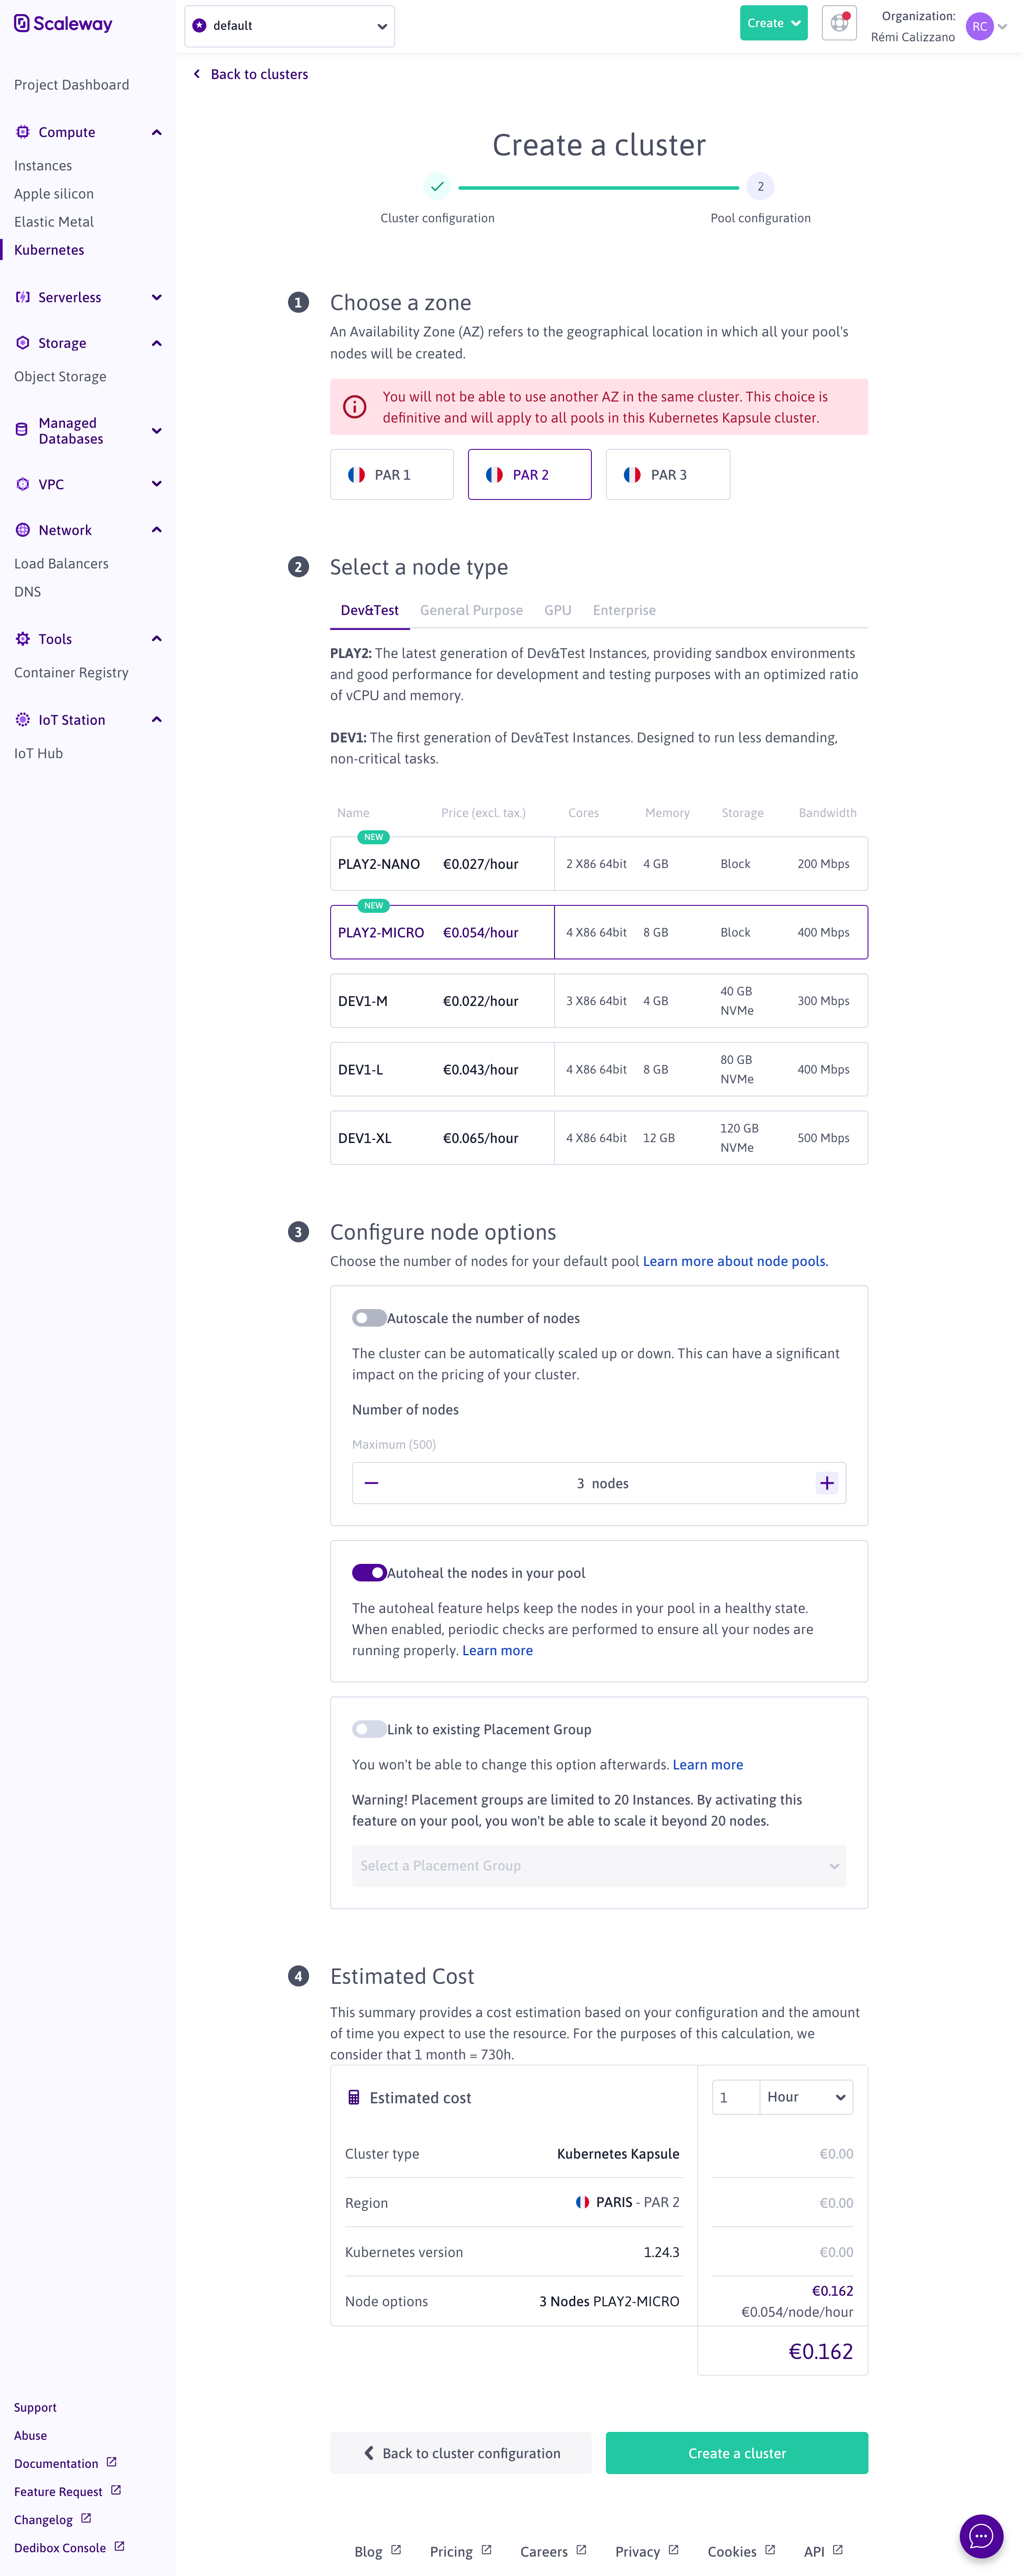Click the Scaleway logo
This screenshot has width=1023, height=2576.
pos(63,24)
